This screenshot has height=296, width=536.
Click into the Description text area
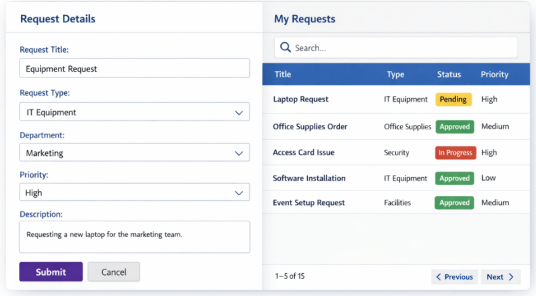(x=134, y=237)
